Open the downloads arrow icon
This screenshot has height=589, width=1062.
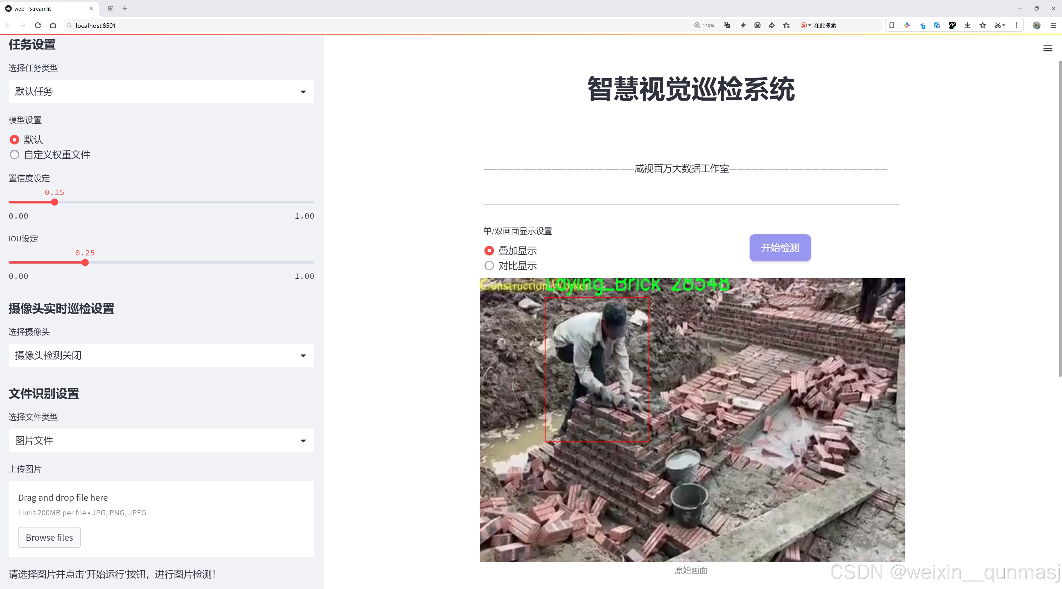point(968,26)
